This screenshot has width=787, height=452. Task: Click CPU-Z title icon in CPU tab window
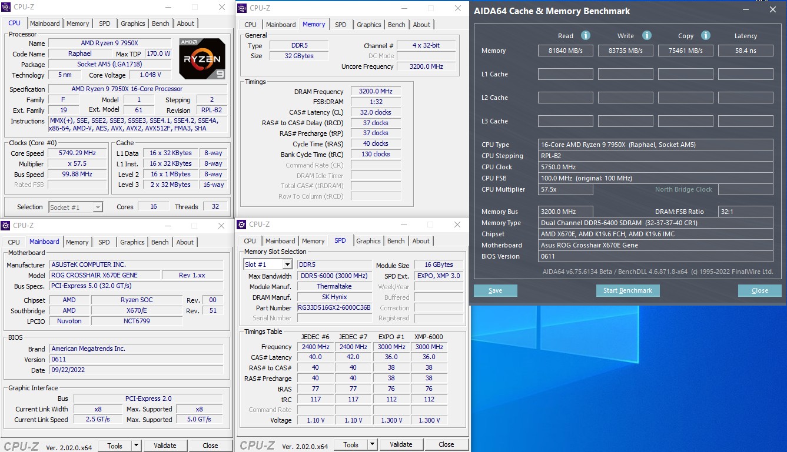click(6, 8)
